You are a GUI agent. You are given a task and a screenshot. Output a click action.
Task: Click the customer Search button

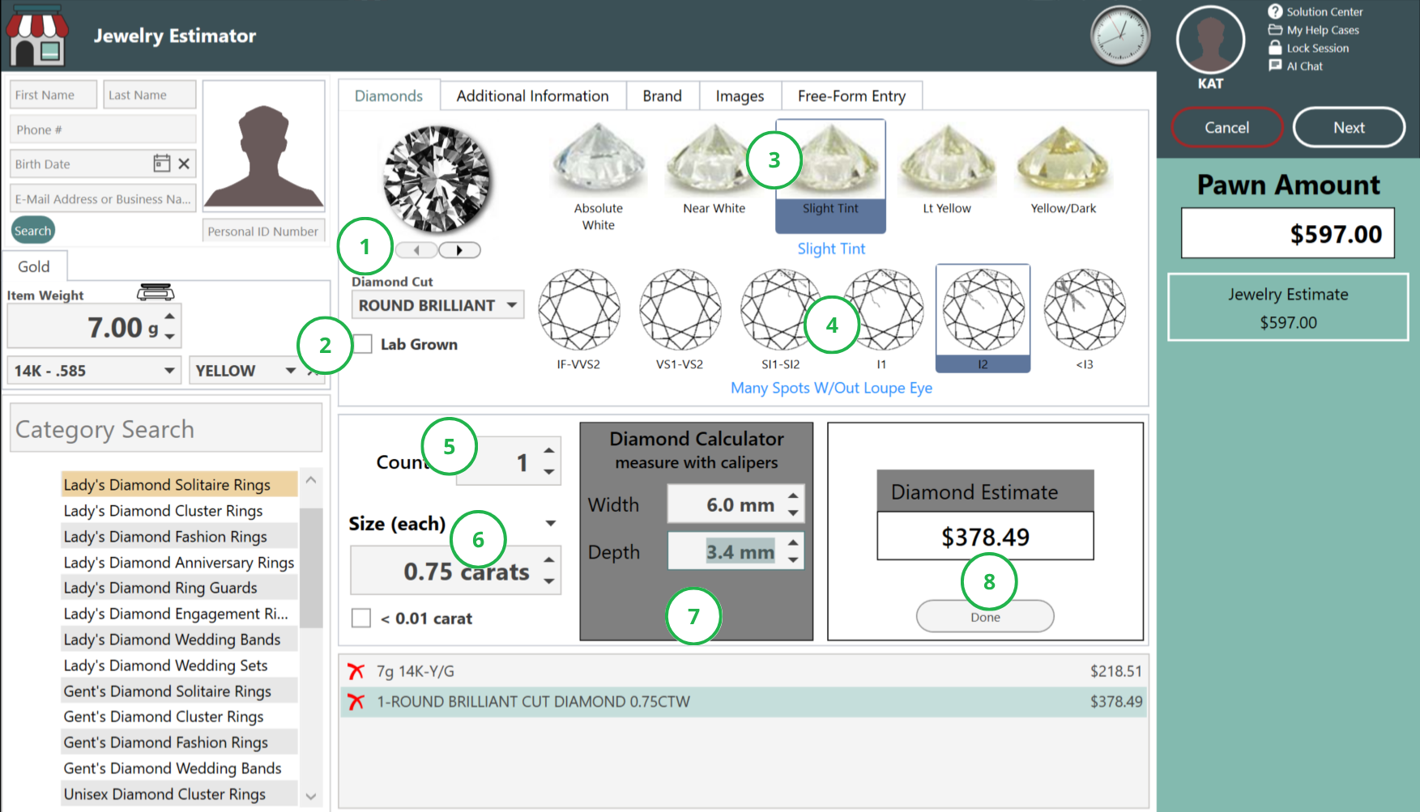[x=32, y=231]
